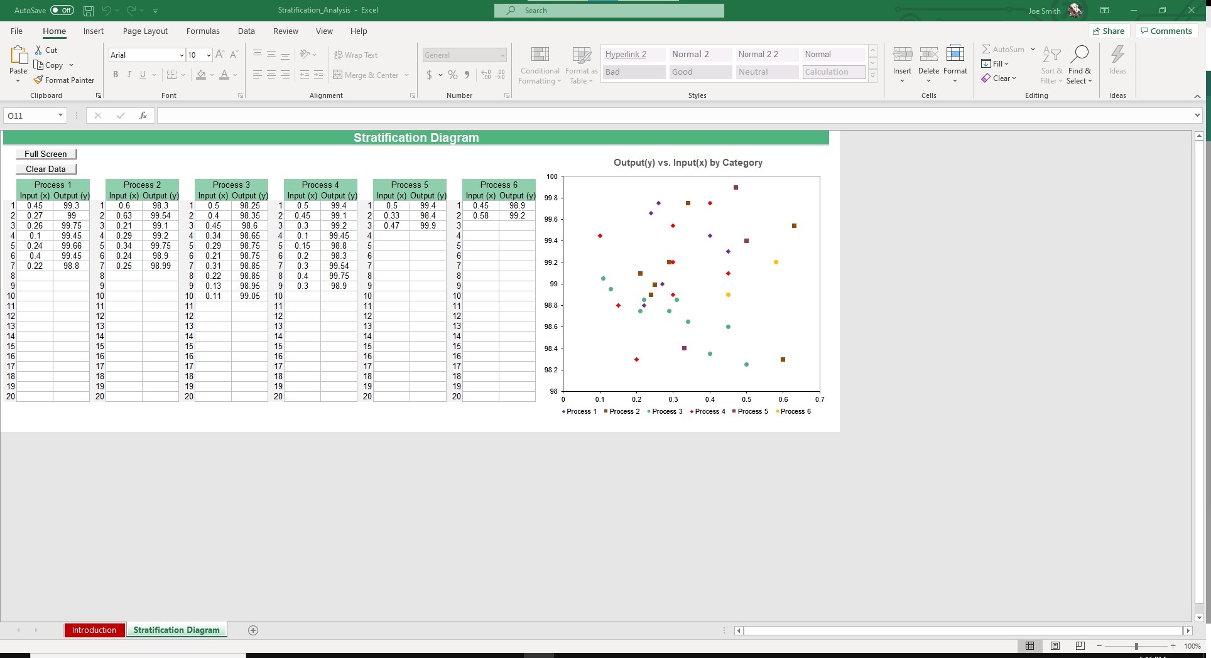1211x658 pixels.
Task: Open the File menu
Action: [16, 31]
